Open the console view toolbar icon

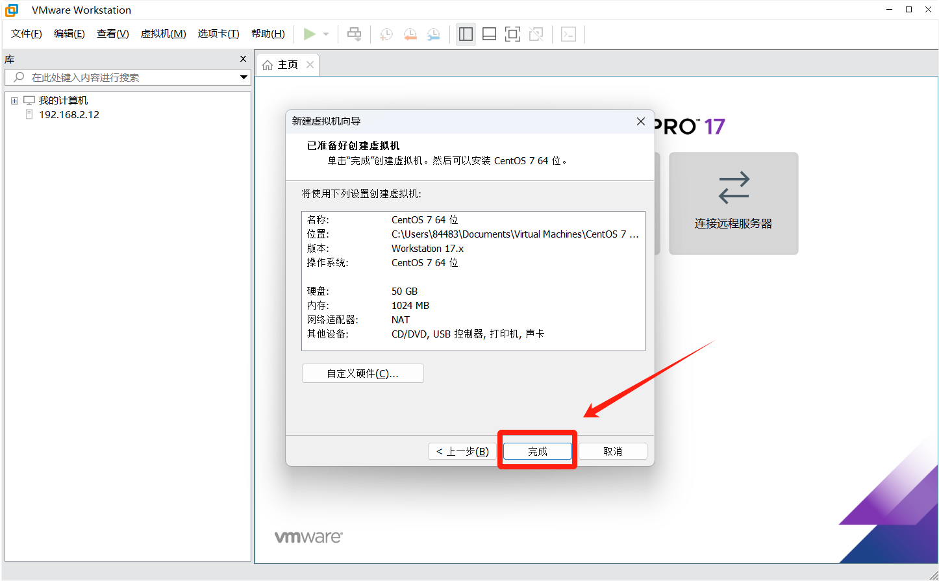568,34
